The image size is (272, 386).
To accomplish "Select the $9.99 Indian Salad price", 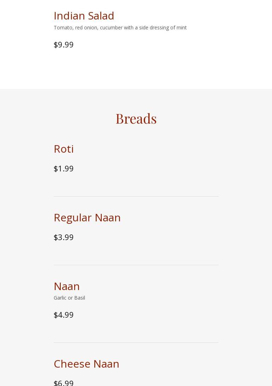I will tap(64, 45).
